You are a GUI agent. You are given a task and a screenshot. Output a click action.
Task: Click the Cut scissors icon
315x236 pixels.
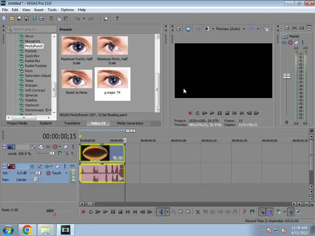click(x=51, y=18)
